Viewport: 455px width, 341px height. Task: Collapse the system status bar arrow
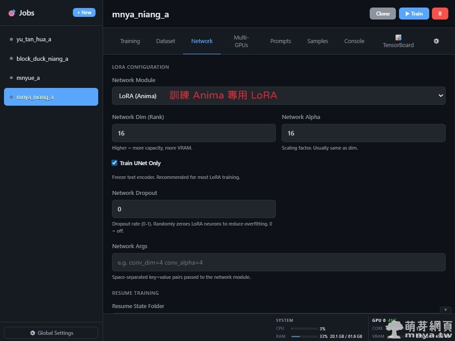point(445,310)
